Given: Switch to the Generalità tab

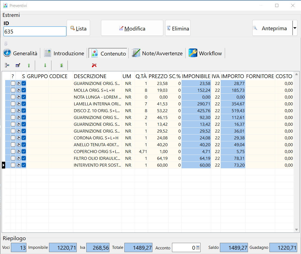Looking at the screenshot, I should click(x=21, y=53).
